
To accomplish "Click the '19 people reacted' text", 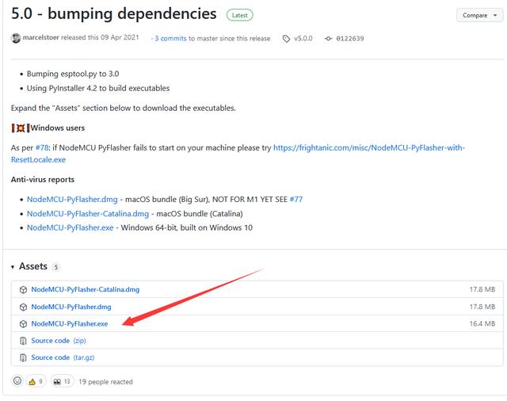I will [x=105, y=382].
